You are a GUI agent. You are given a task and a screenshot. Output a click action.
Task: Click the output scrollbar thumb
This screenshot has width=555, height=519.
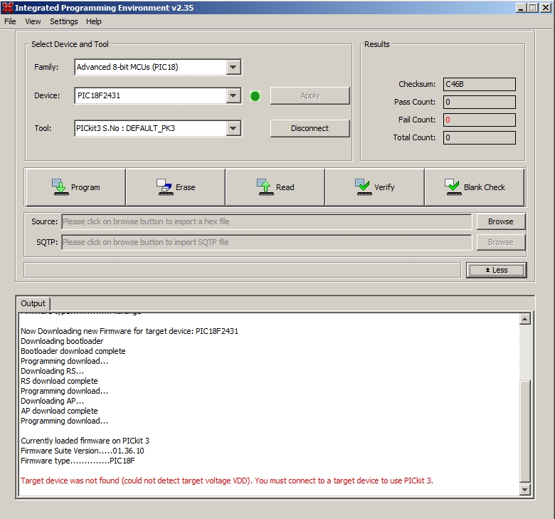(x=524, y=431)
